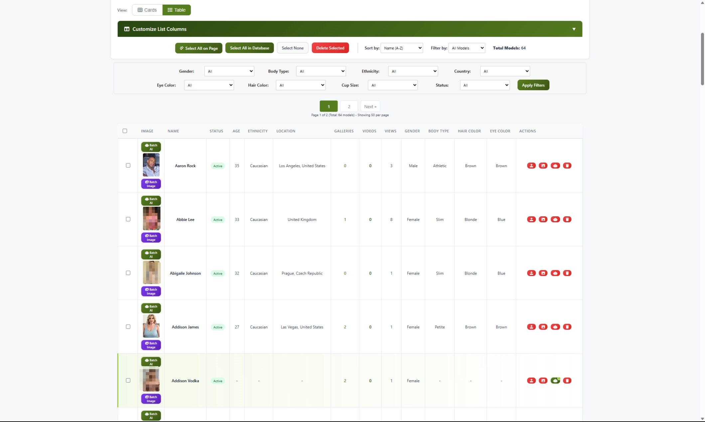Viewport: 705px width, 422px height.
Task: Click the page vertical scrollbar thumb
Action: [x=702, y=58]
